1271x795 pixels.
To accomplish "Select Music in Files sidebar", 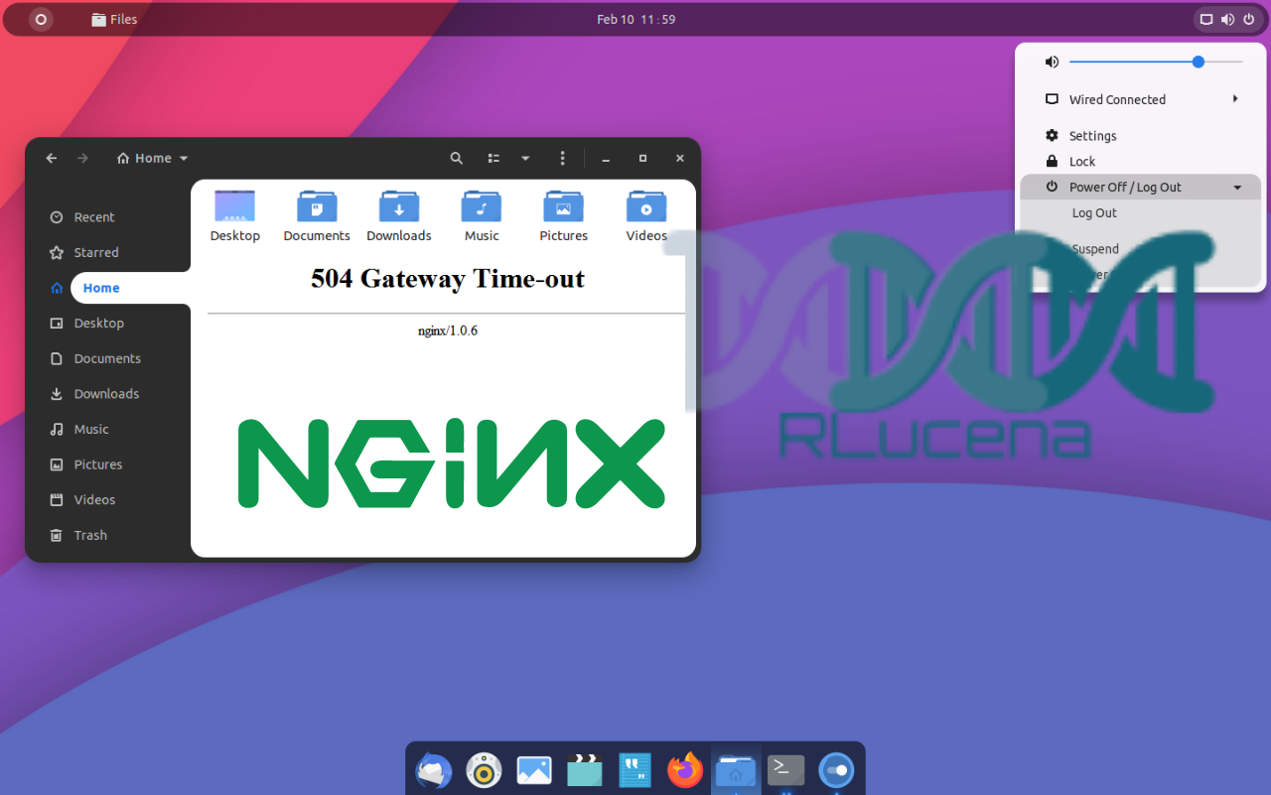I will click(x=107, y=429).
